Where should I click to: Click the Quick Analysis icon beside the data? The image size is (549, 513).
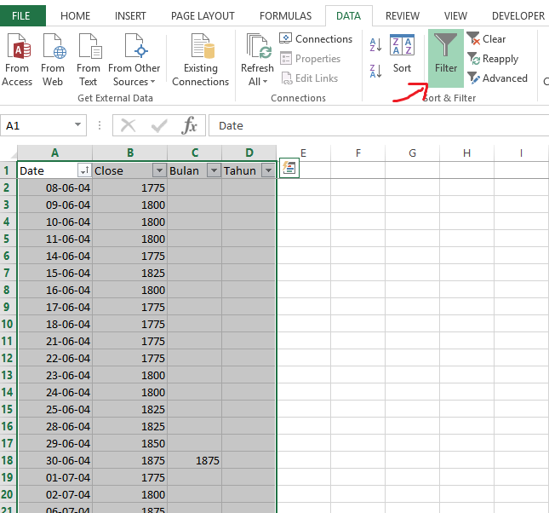pos(289,169)
